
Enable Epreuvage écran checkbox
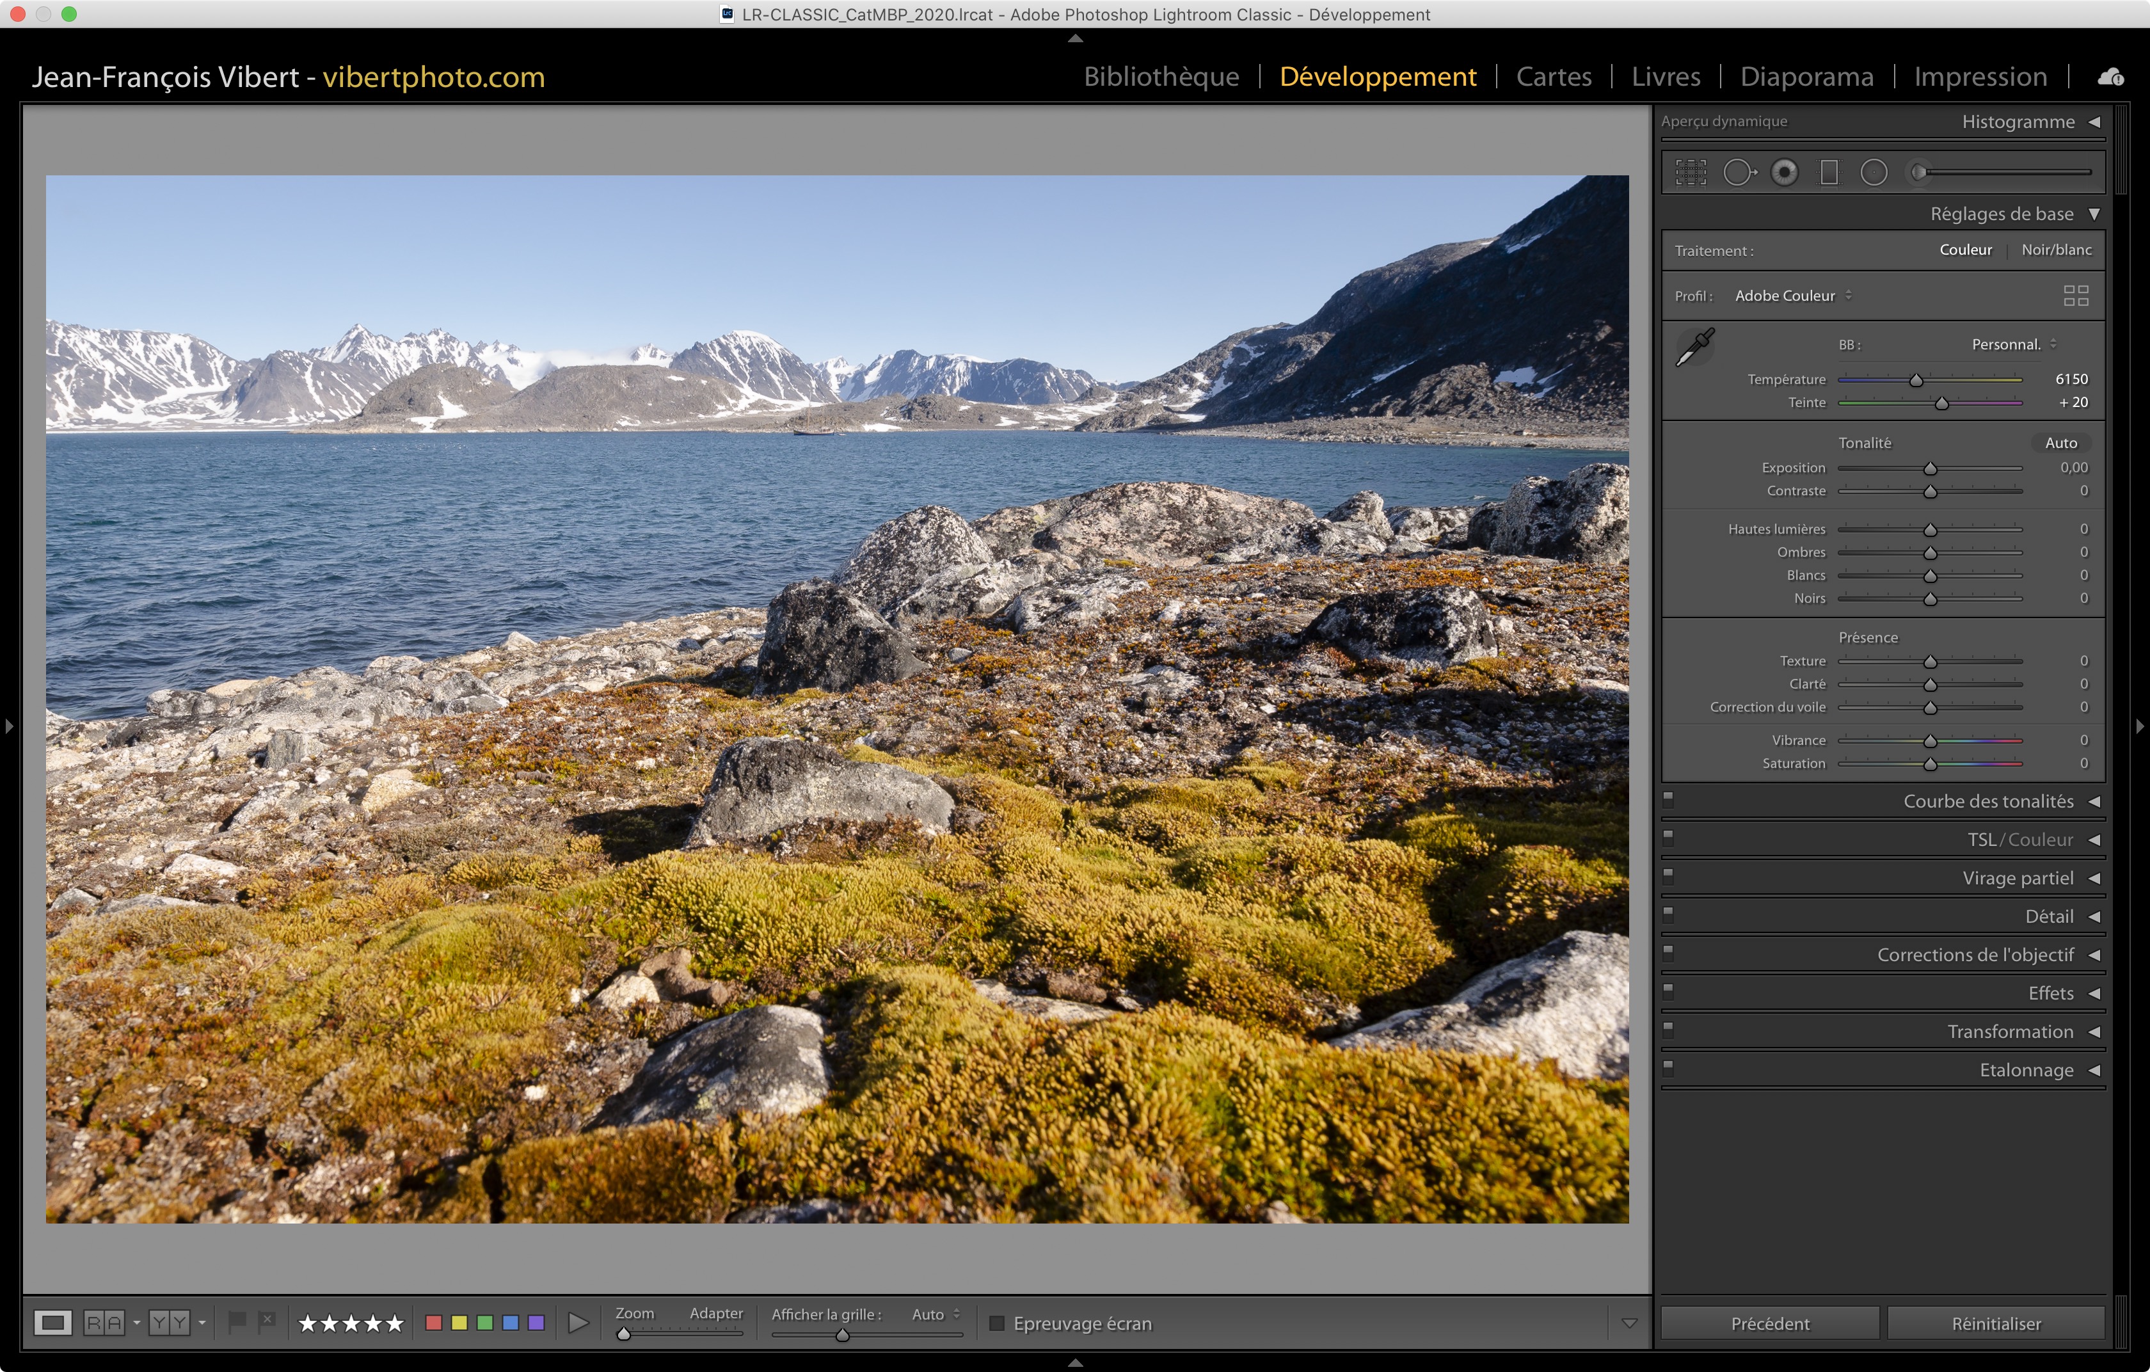click(996, 1323)
